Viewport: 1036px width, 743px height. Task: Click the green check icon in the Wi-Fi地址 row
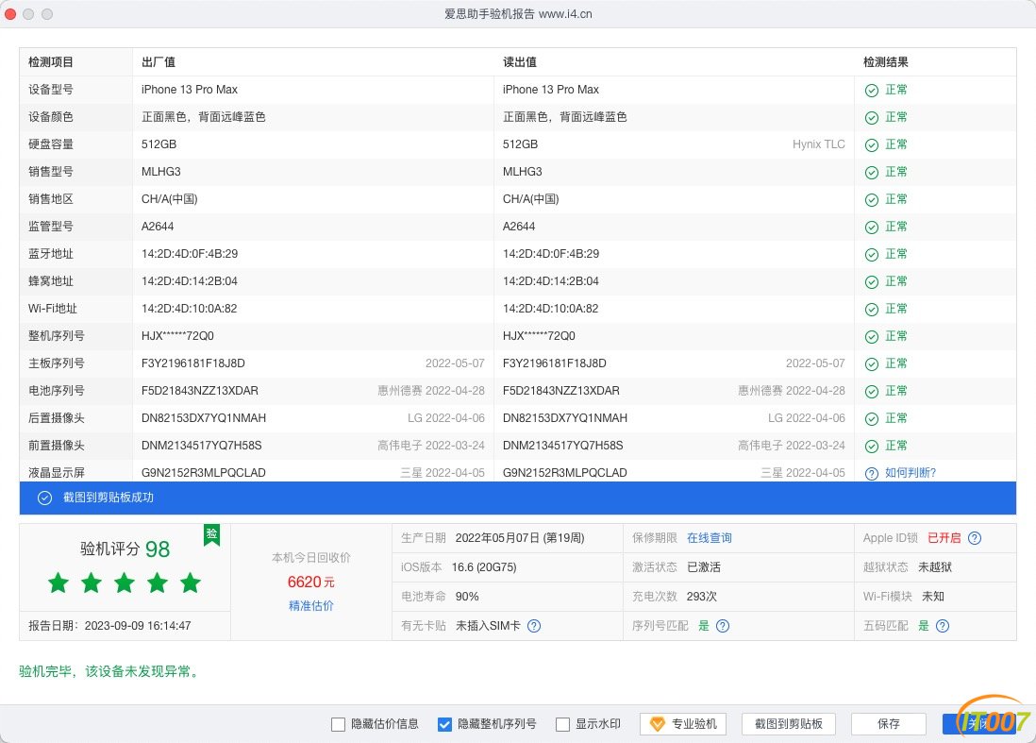pyautogui.click(x=872, y=310)
